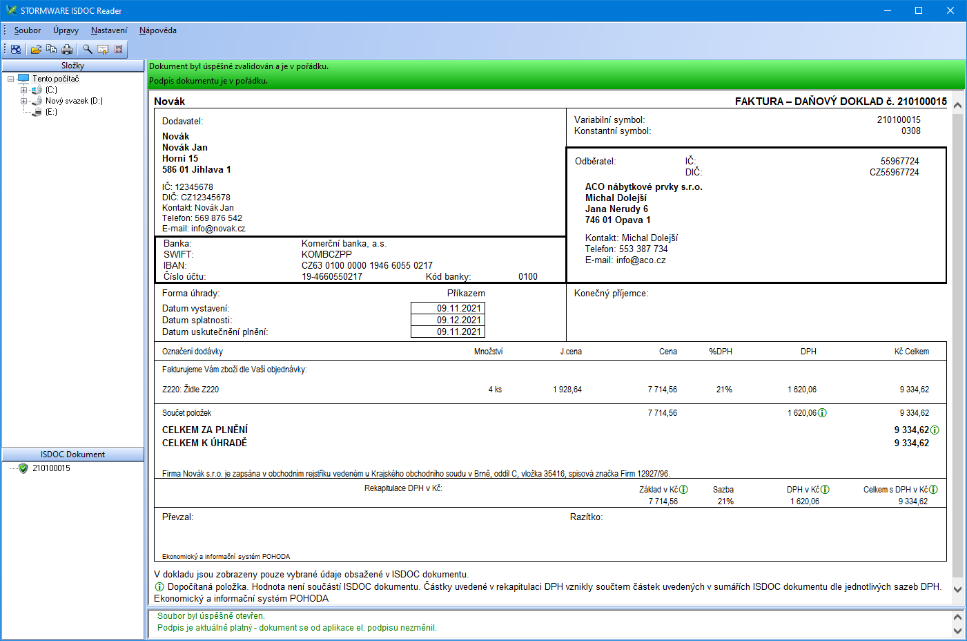Collapse the Tento počítač tree node

point(11,79)
